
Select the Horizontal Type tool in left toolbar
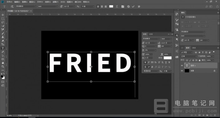3,48
